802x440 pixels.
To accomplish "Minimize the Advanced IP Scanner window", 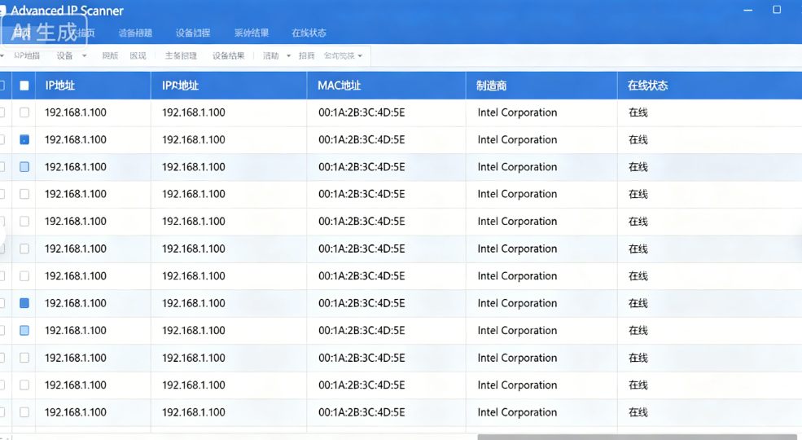I will click(748, 10).
